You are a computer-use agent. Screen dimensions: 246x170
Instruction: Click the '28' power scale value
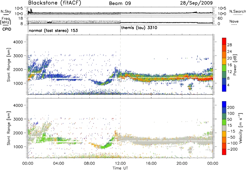(229, 45)
